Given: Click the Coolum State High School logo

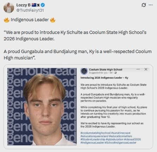Looking at the screenshot, I should click(84, 71).
